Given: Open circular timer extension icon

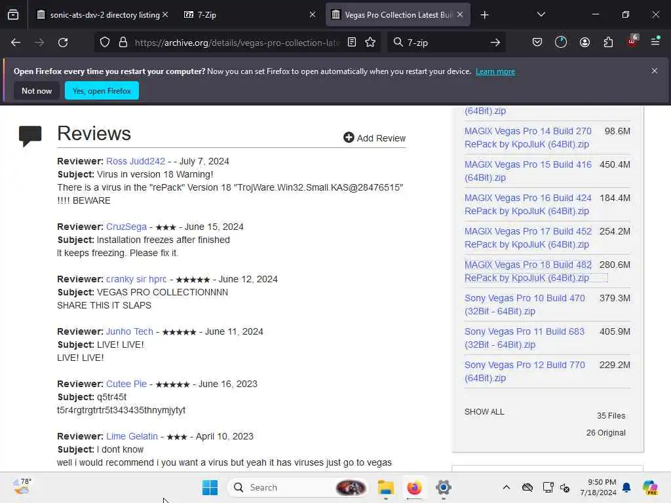Looking at the screenshot, I should 561,43.
